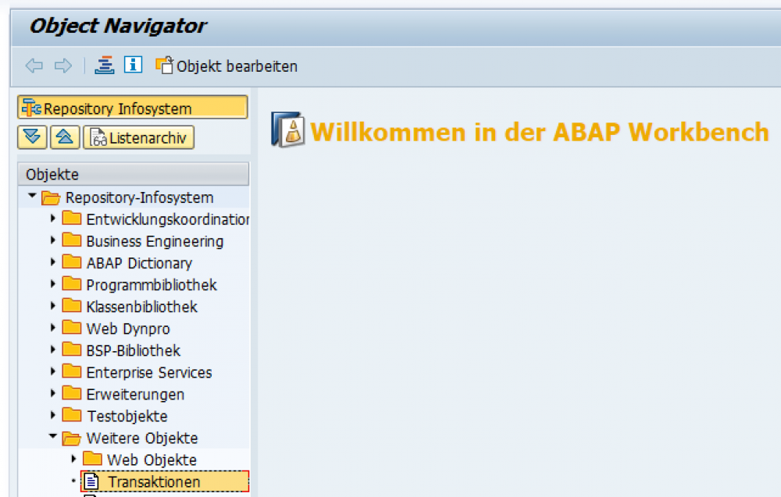
Task: Open the Listenarchiv
Action: pyautogui.click(x=138, y=137)
